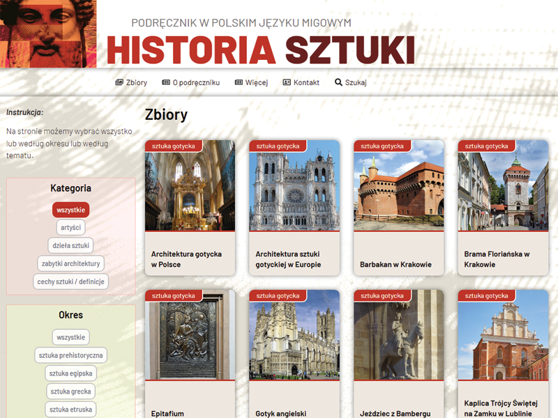This screenshot has width=558, height=418.
Task: Select the 'wszystkie' Kategoria filter
Action: 71,210
